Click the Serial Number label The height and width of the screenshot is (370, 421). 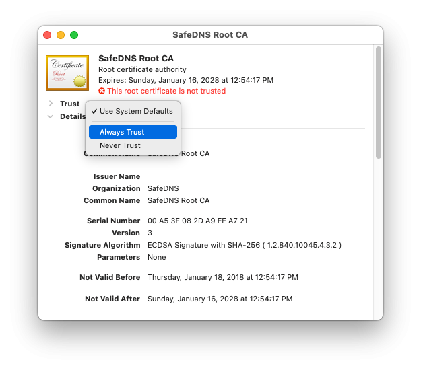tap(114, 221)
